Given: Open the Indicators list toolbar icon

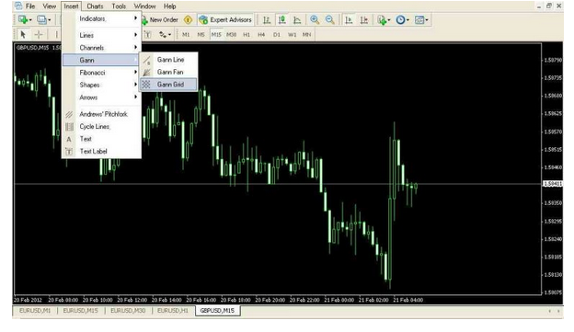Looking at the screenshot, I should 382,19.
